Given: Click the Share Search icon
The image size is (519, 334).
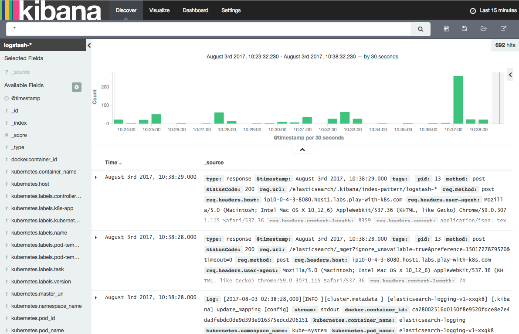Looking at the screenshot, I should [503, 29].
